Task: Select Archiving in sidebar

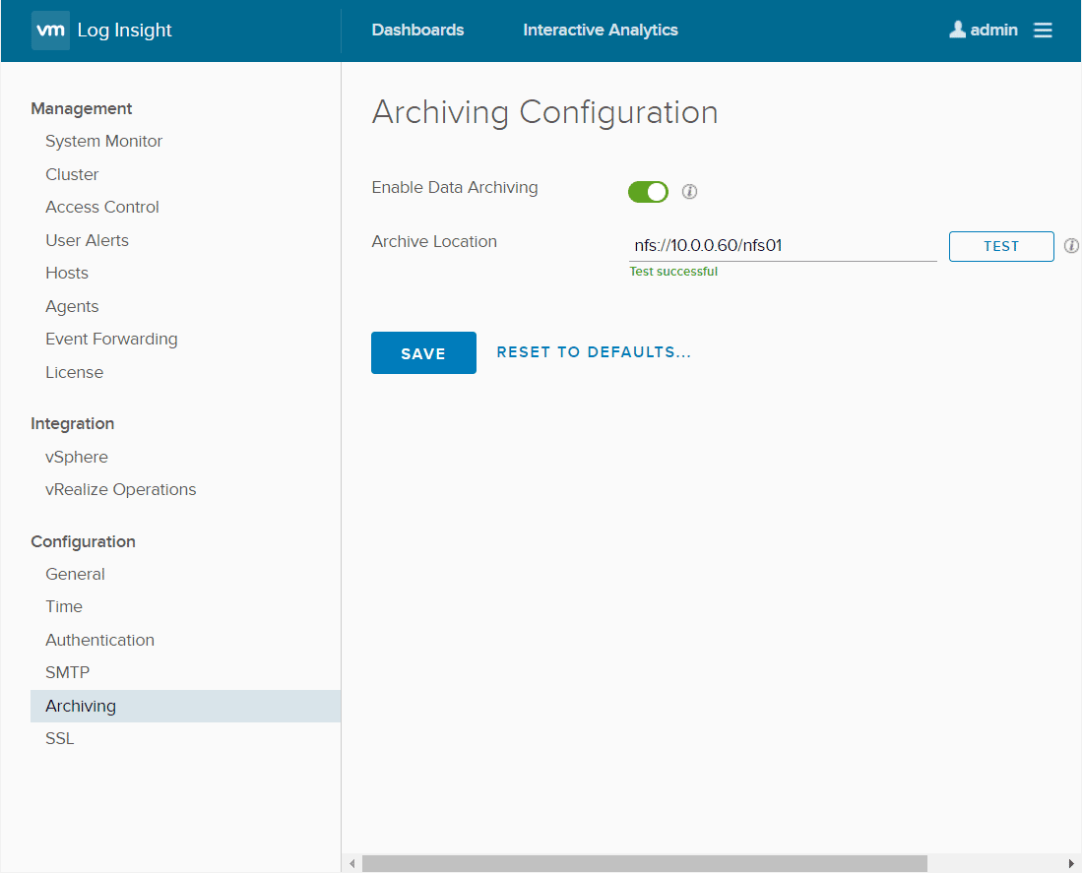Action: 186,706
